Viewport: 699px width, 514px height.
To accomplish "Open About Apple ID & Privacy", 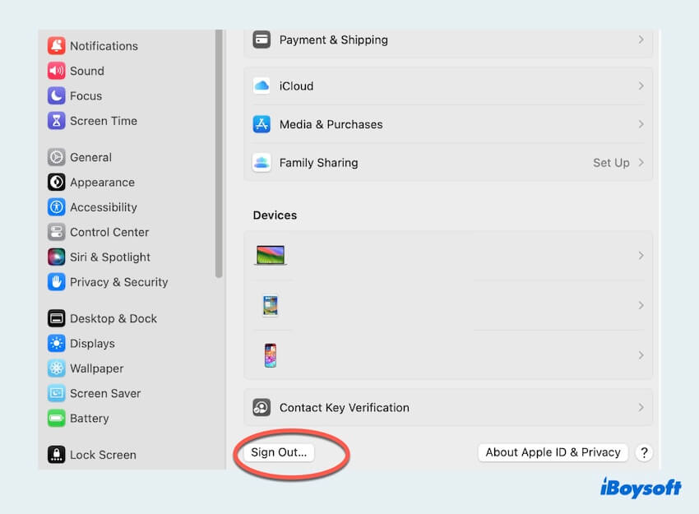I will 552,451.
